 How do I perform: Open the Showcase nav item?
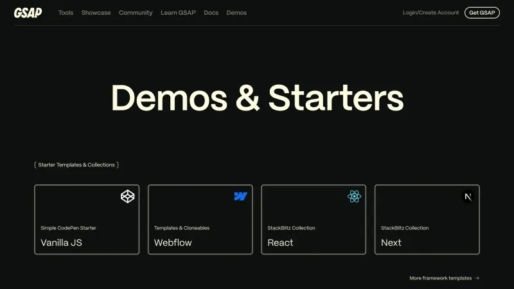[96, 13]
